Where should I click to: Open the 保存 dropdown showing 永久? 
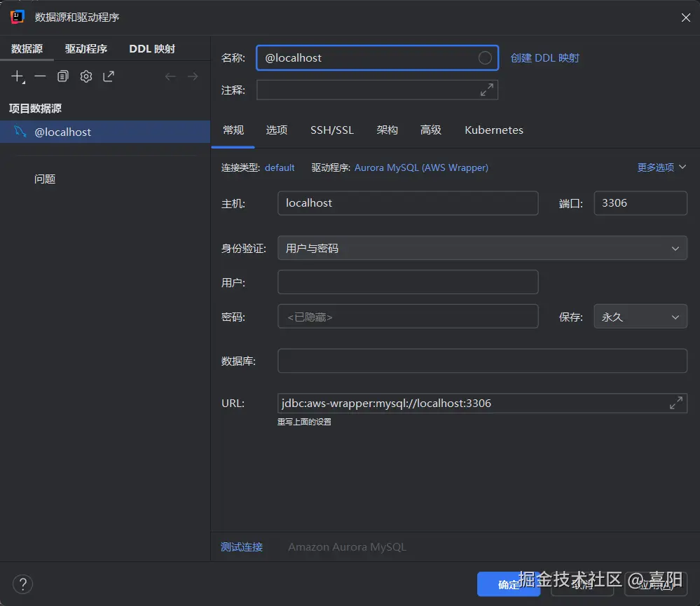[x=640, y=316]
